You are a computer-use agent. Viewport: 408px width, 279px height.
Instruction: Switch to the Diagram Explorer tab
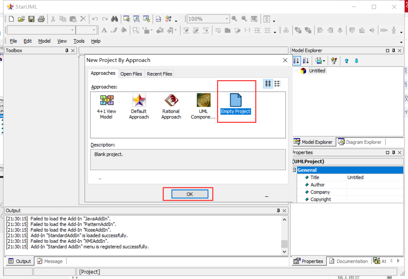(361, 142)
